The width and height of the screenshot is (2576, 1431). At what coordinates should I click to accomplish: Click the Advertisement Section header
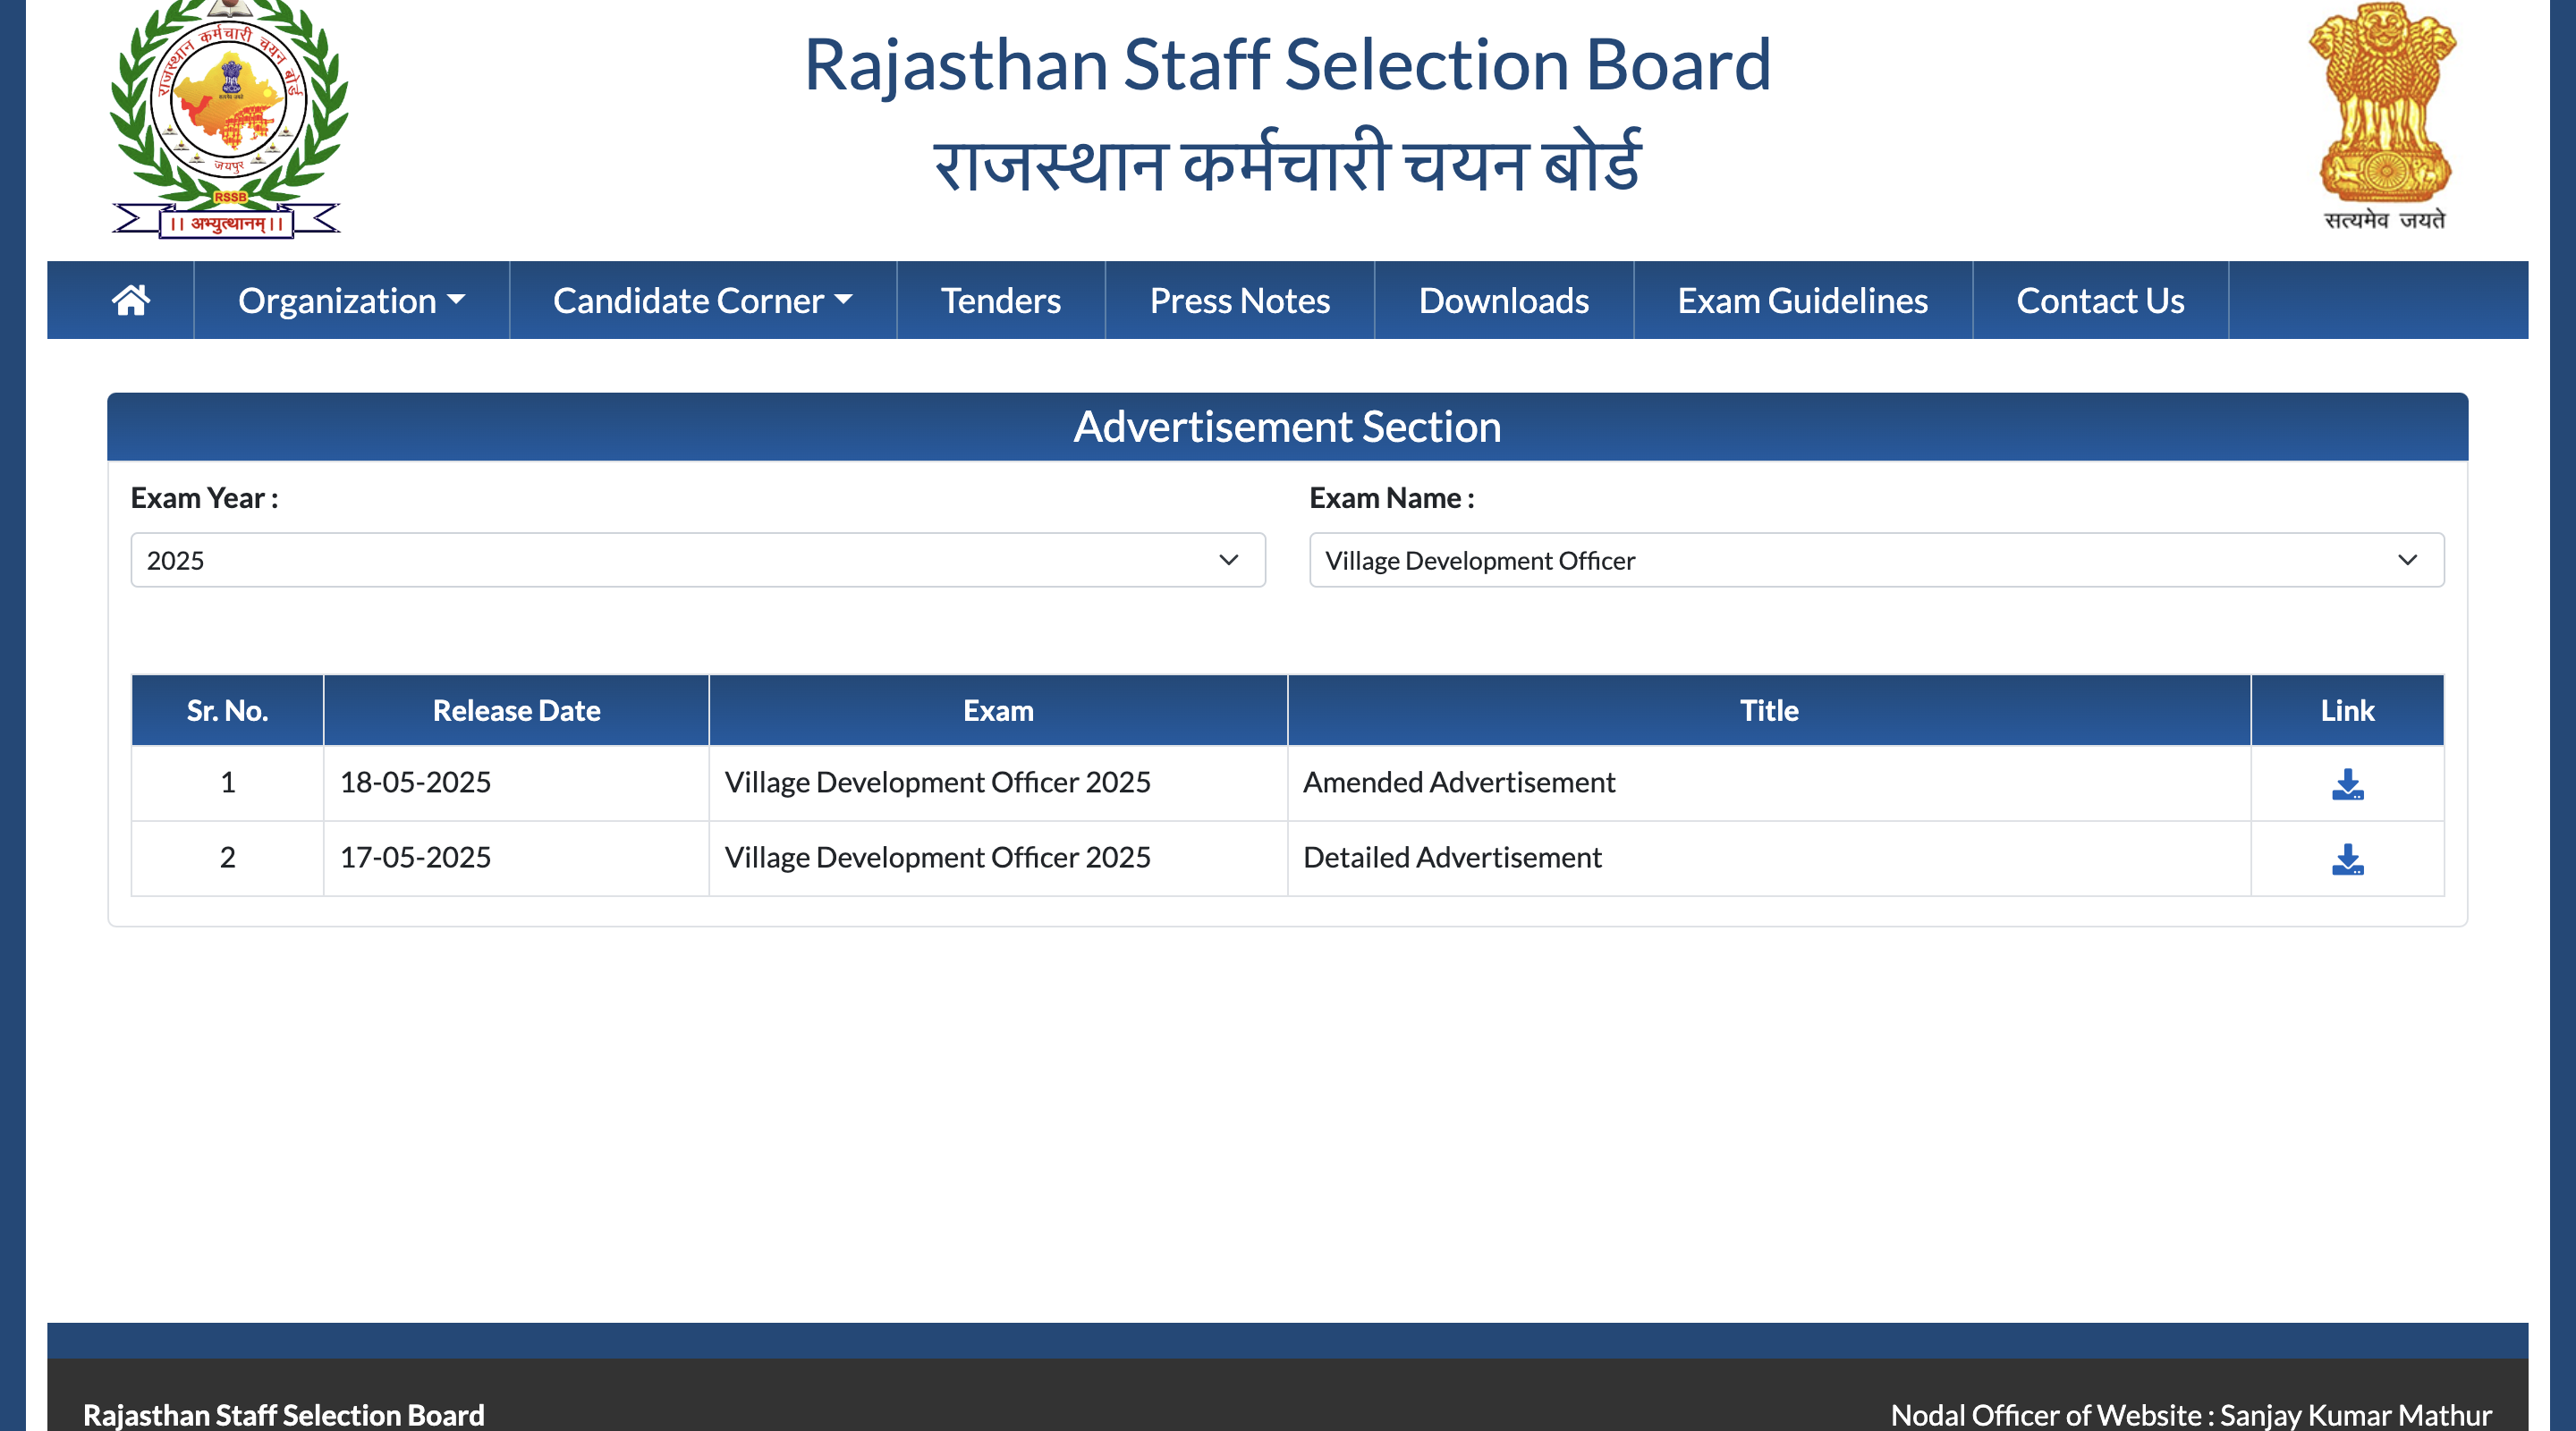pyautogui.click(x=1287, y=427)
